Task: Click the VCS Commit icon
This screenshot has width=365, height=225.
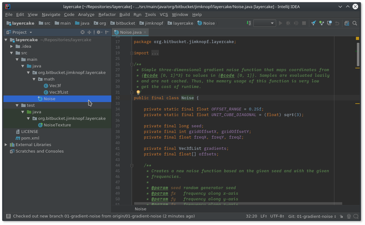Action: click(x=322, y=23)
